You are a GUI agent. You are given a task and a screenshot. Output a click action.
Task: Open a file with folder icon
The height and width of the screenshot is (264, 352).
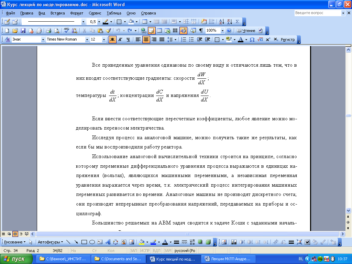tap(15, 31)
